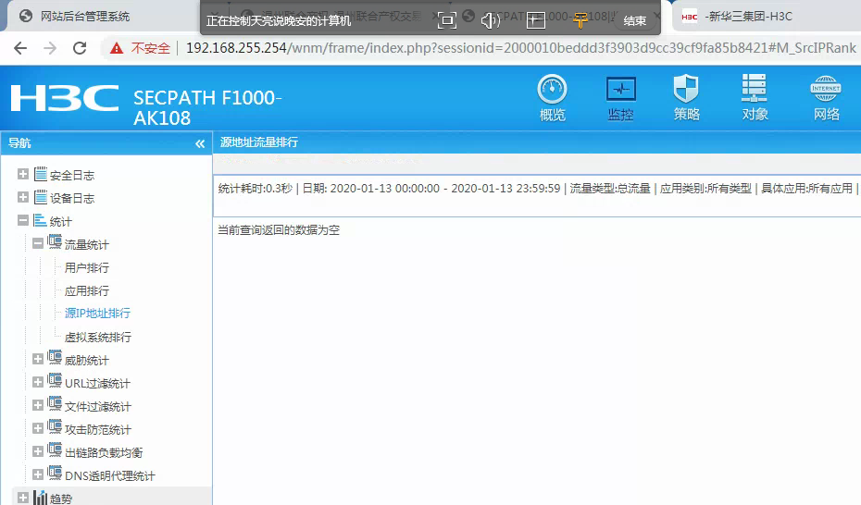Click the yellow pin icon in control bar
This screenshot has height=505, width=861.
(580, 21)
